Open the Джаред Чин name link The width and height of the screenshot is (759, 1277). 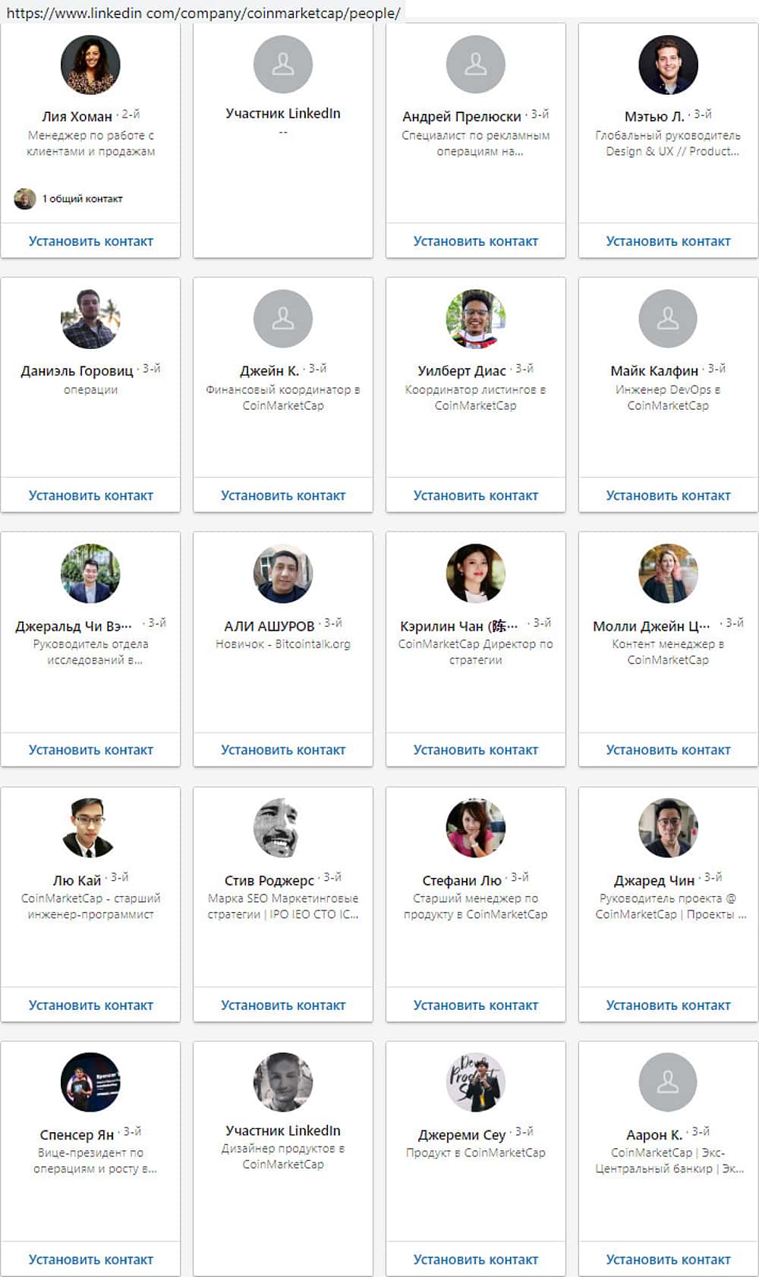[x=654, y=880]
